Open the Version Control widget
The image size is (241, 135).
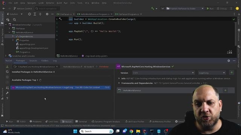point(23,9)
